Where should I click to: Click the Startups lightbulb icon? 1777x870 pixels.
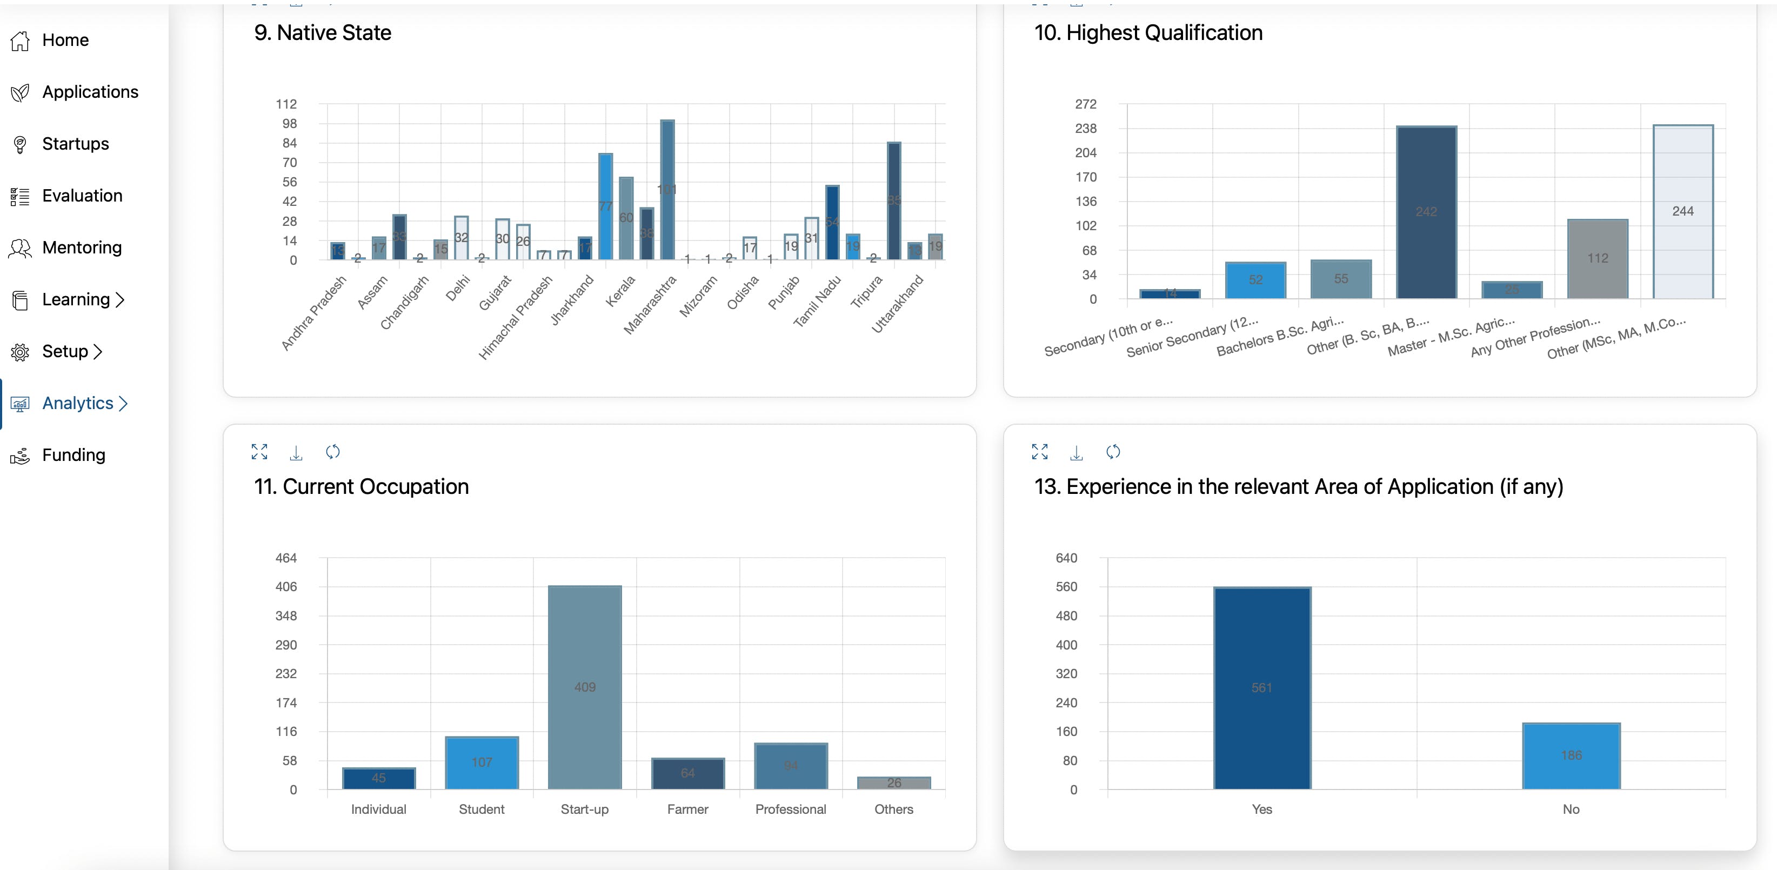tap(20, 144)
